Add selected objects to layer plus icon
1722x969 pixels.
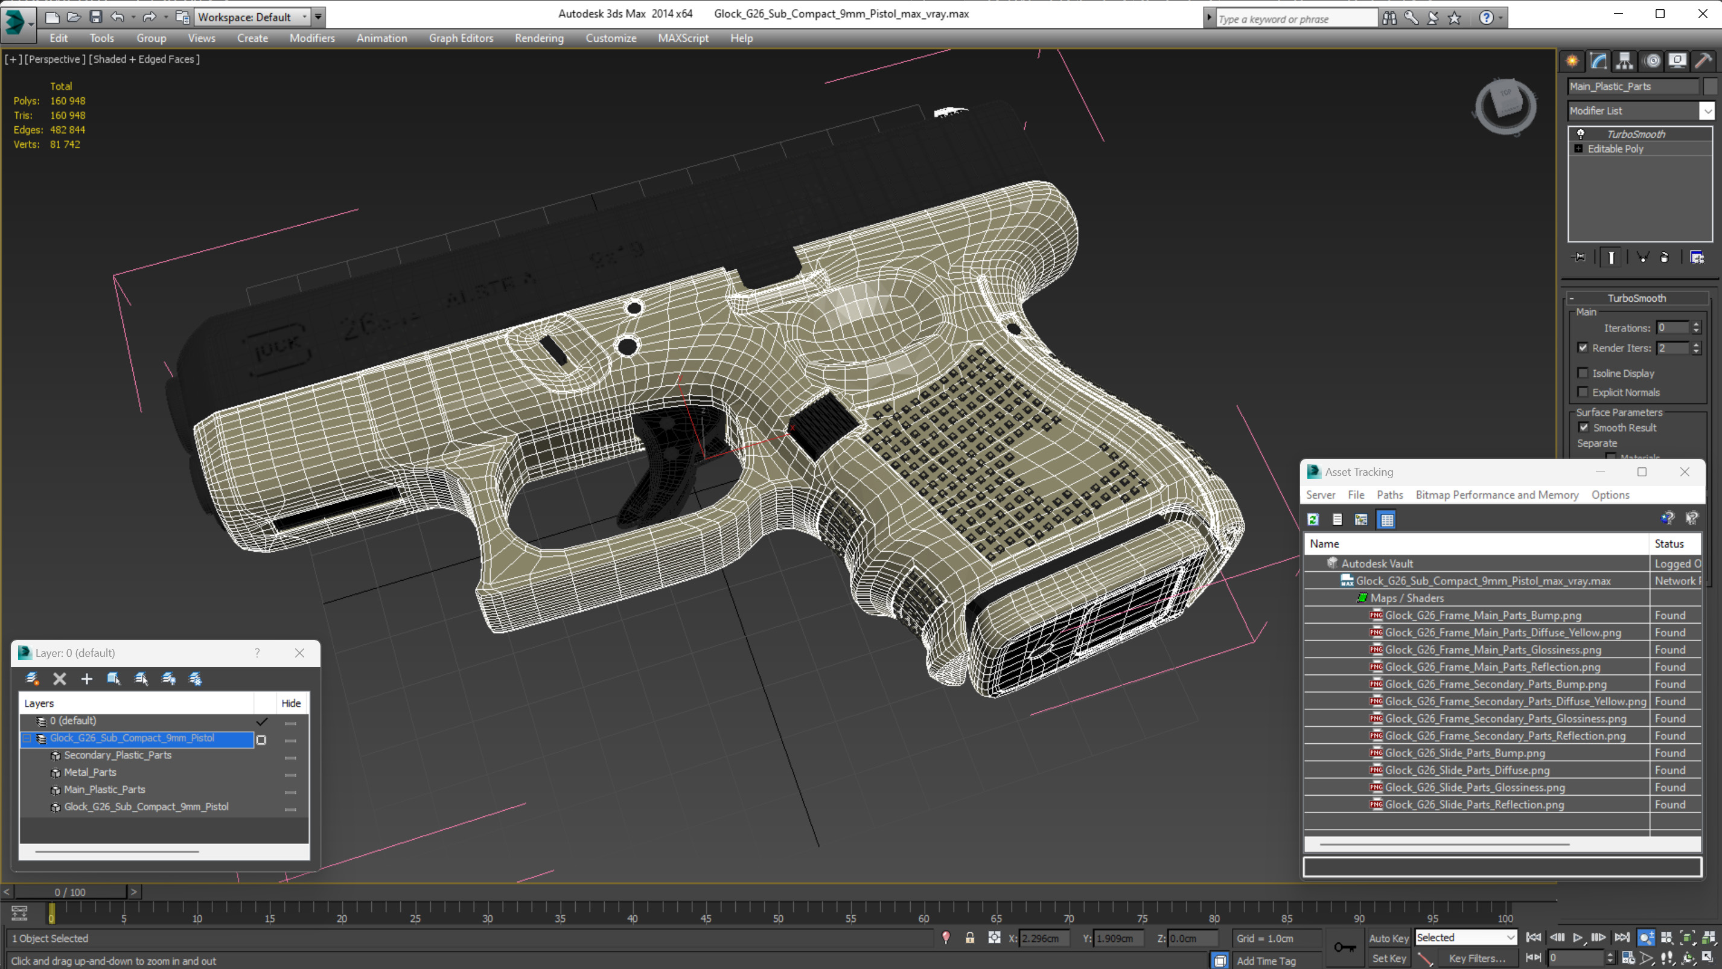coord(87,679)
